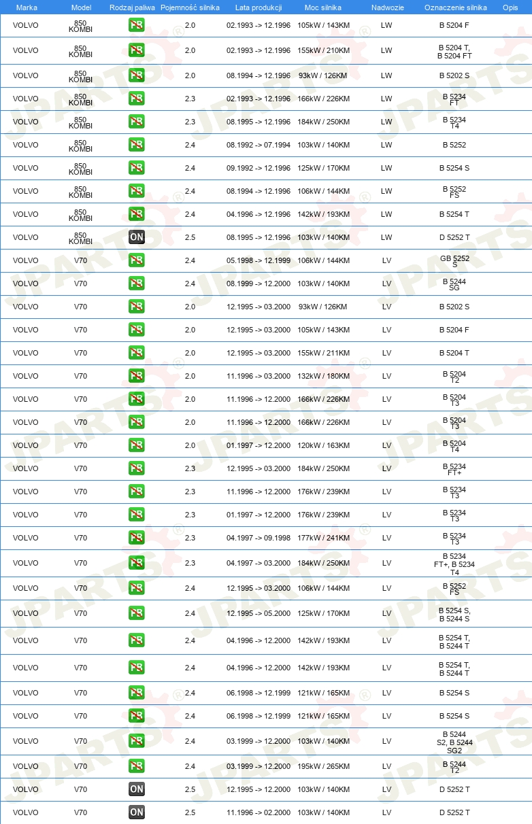
Task: Click the 04.1997 -> 09.1998 production years cell
Action: click(259, 538)
